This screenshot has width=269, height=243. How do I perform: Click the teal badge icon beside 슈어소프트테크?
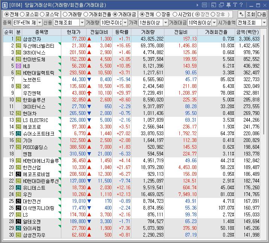18,133
